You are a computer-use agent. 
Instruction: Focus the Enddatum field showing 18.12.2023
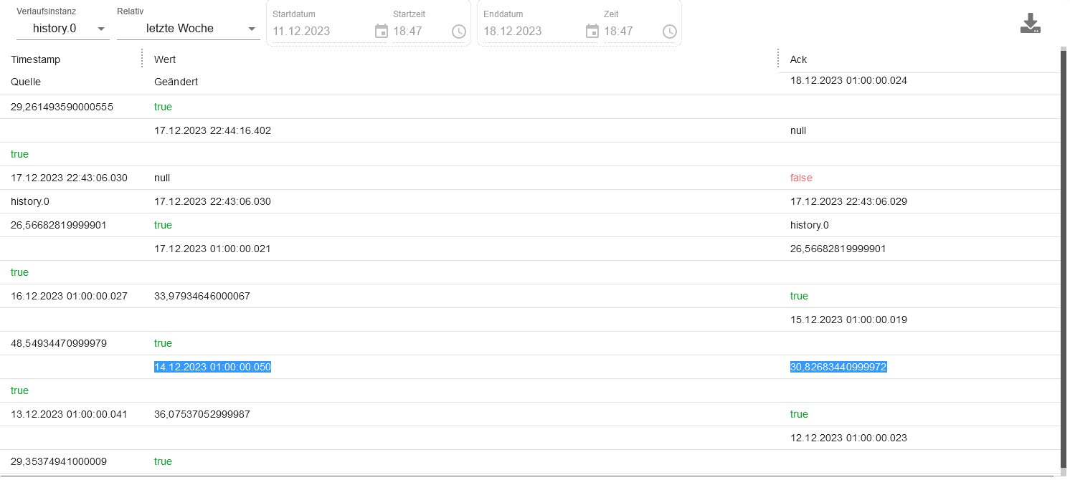click(531, 31)
